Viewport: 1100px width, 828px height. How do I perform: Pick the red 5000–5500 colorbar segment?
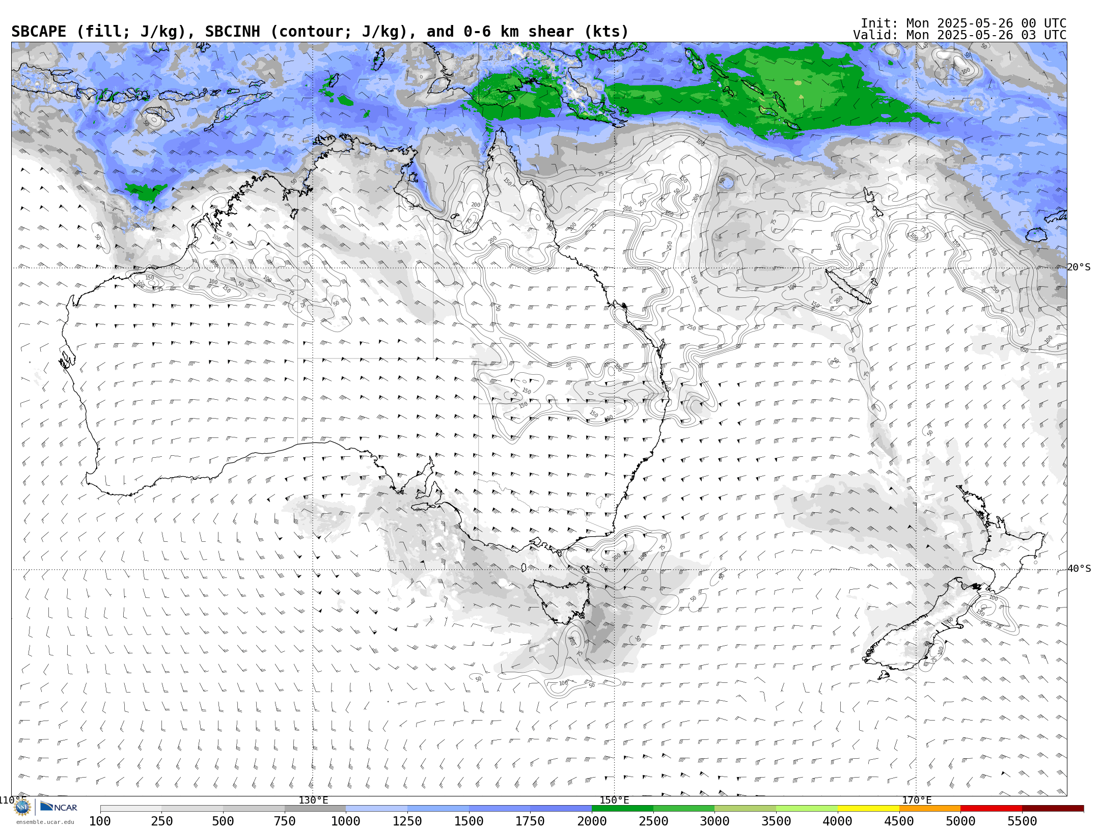pos(991,809)
